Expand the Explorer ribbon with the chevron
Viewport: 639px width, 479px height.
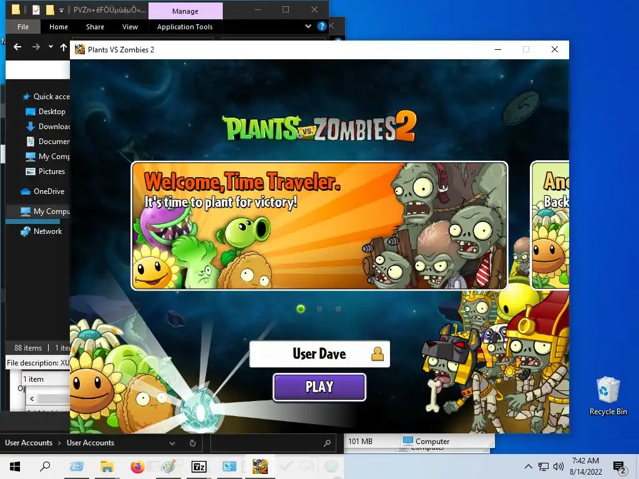[x=308, y=26]
